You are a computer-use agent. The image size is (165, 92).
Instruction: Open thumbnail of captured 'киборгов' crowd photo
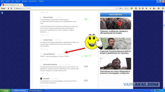pos(115,24)
